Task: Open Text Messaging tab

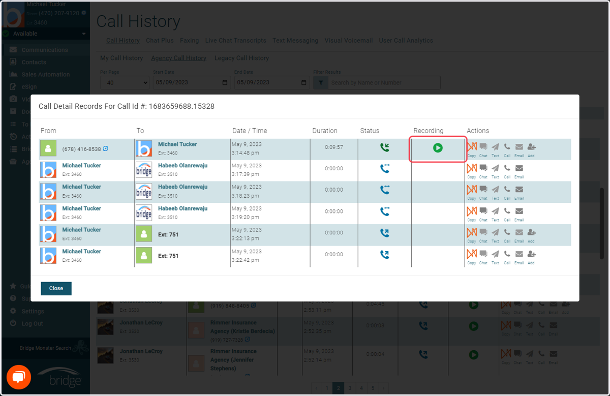Action: (295, 41)
